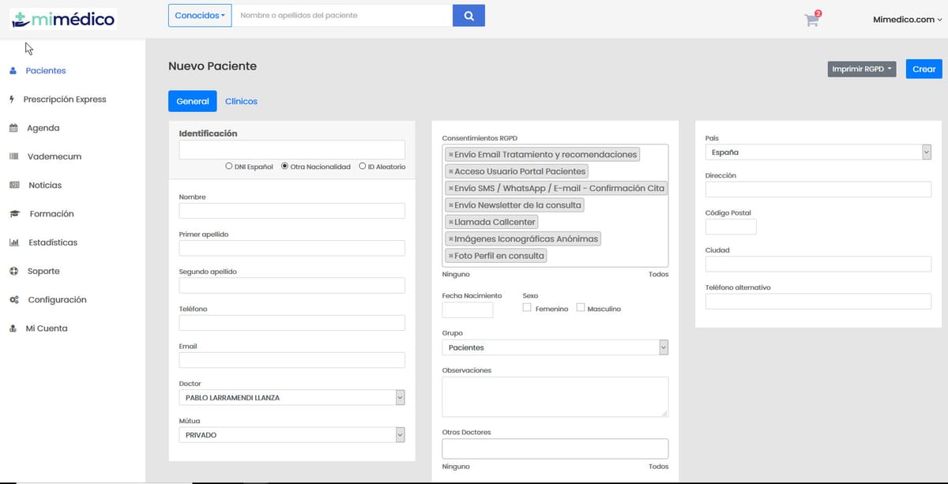Click the Observaciones text area
Viewport: 948px width, 484px height.
pyautogui.click(x=555, y=396)
